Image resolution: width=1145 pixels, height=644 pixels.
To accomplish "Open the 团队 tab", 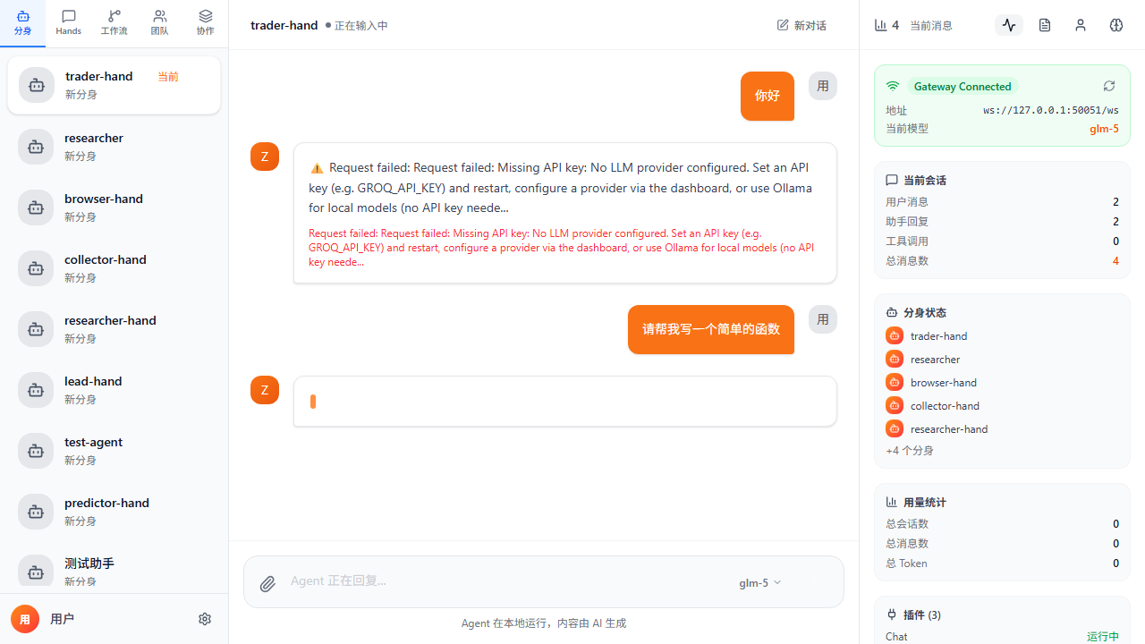I will tap(159, 23).
